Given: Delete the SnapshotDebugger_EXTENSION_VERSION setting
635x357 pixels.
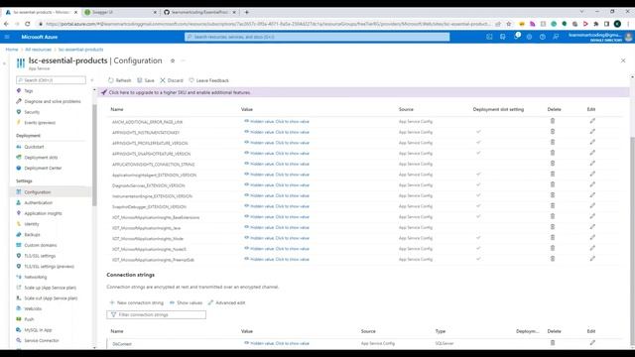Looking at the screenshot, I should coord(553,205).
